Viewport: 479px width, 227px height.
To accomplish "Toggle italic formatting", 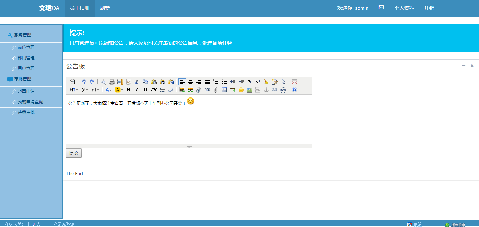I will click(x=137, y=90).
